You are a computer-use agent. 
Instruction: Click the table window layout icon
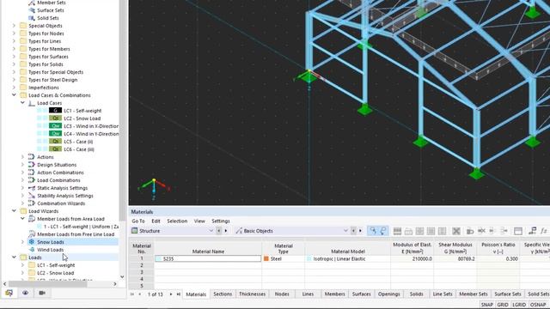[x=518, y=231]
